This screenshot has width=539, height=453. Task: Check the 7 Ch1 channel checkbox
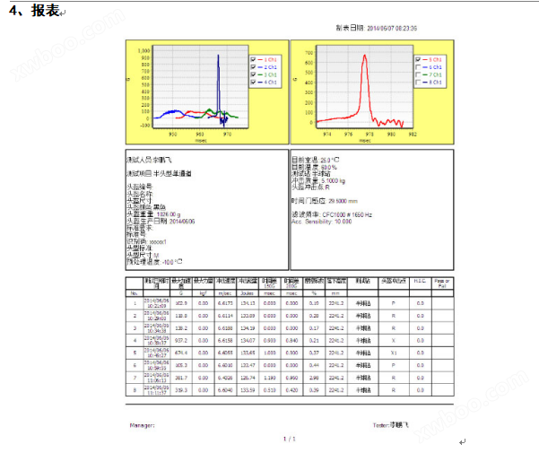click(x=416, y=74)
